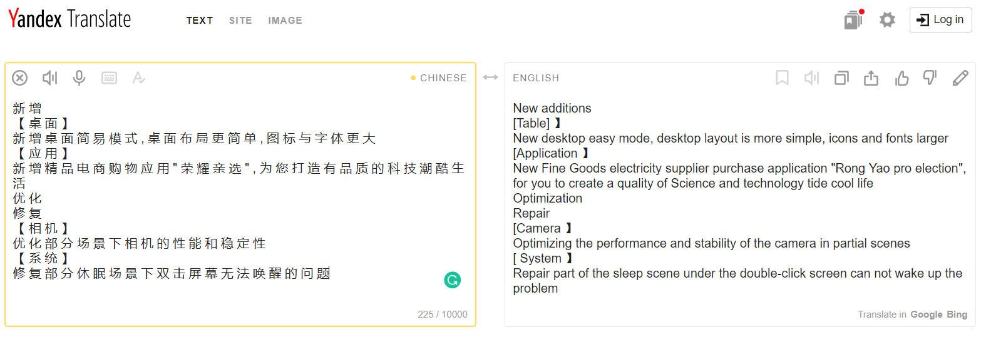Swap the translation languages

[490, 78]
